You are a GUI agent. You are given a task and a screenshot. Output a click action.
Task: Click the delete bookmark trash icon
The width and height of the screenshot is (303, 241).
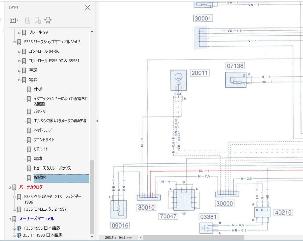(x=28, y=20)
